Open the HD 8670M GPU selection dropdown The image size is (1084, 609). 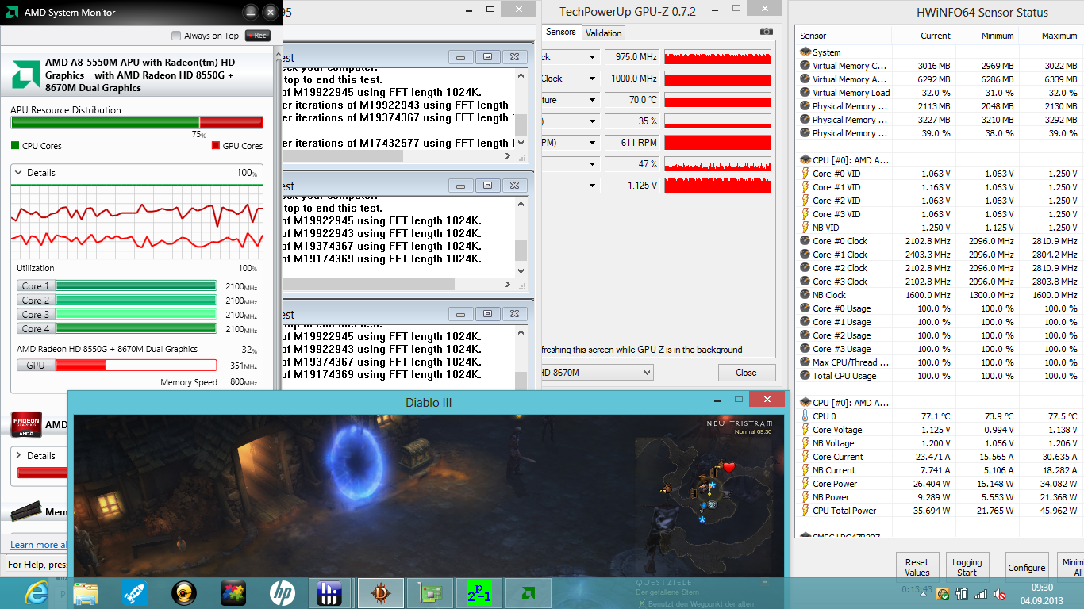pos(597,373)
